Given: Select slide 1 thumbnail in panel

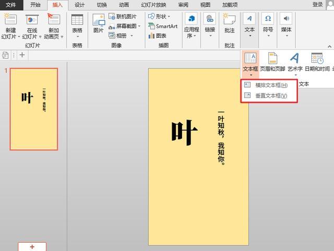Looking at the screenshot, I should 34,109.
